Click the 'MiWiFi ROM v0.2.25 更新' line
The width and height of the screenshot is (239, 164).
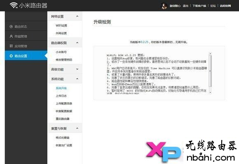click(x=126, y=55)
